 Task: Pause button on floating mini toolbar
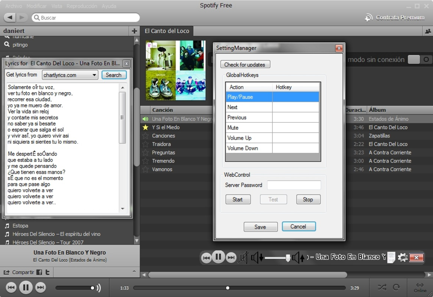click(218, 257)
